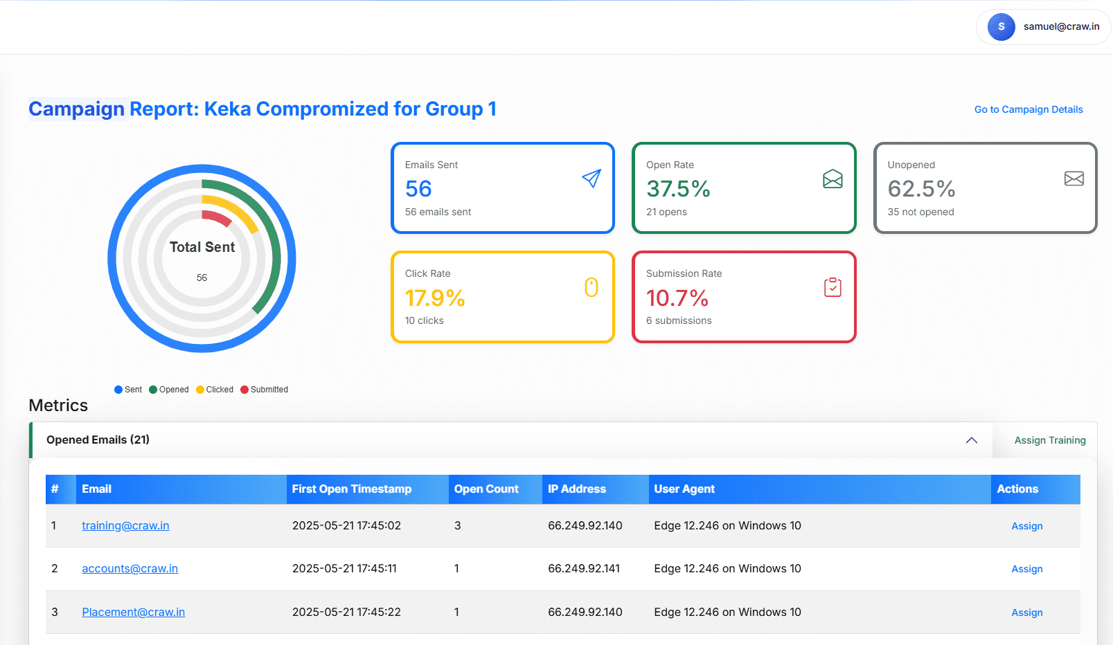The width and height of the screenshot is (1113, 645).
Task: Open Go to Campaign Details
Action: pos(1028,109)
